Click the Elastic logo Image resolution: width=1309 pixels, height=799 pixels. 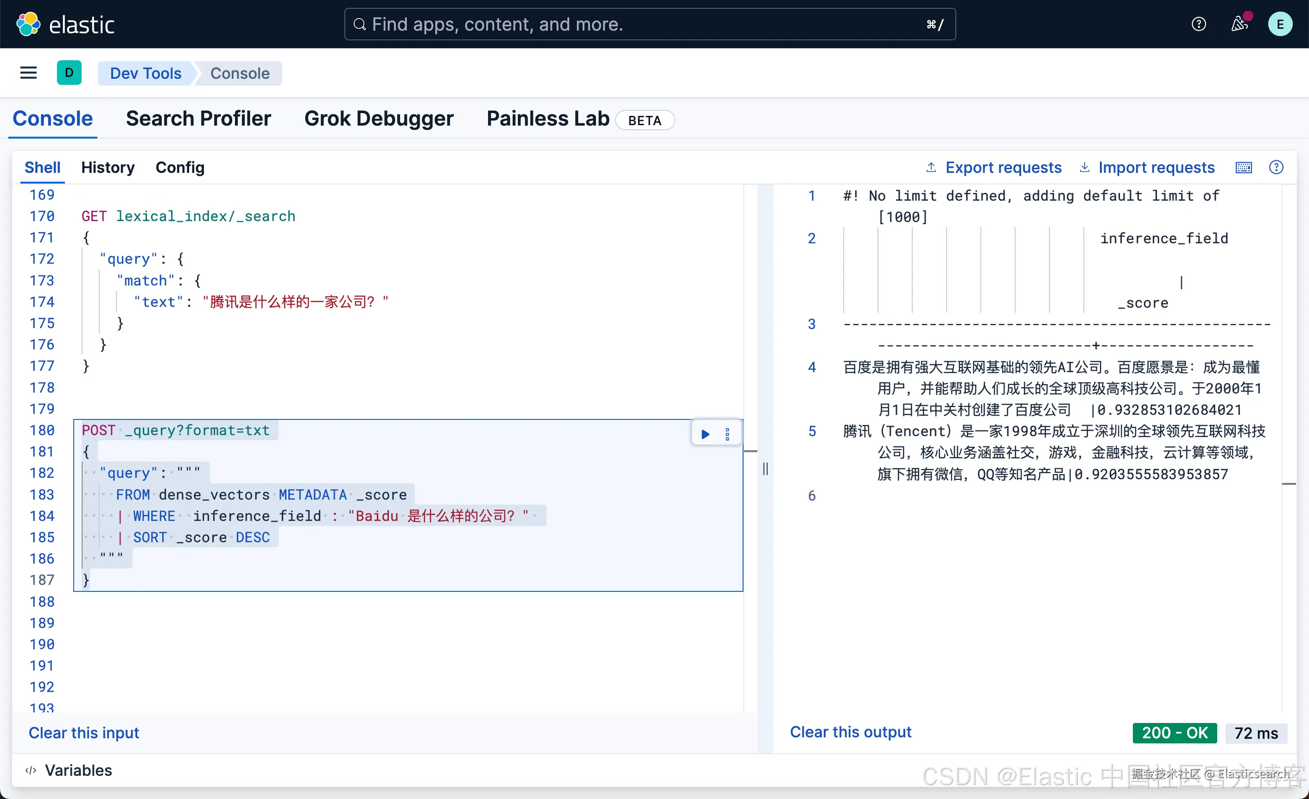29,25
